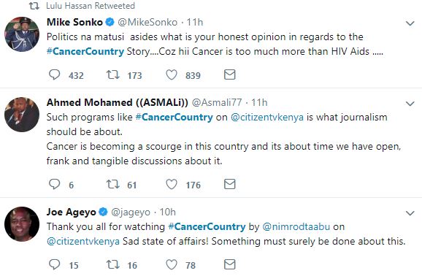Open #CancerCountry hashtag in Mike Sonko's tweet

[85, 51]
